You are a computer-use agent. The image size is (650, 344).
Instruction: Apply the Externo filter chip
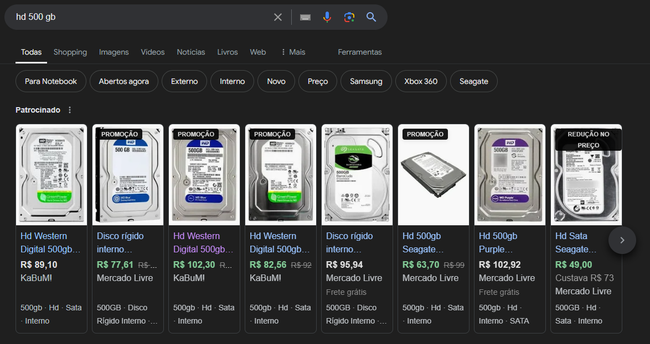[x=184, y=82]
